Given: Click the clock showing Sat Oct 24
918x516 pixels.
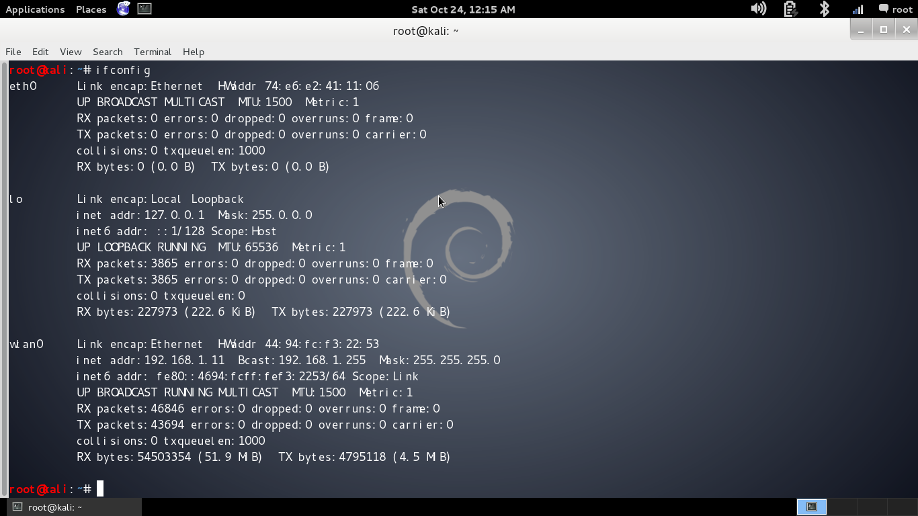Looking at the screenshot, I should [x=463, y=9].
